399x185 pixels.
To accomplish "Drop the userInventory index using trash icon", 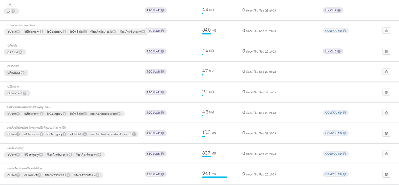I will pos(386,154).
